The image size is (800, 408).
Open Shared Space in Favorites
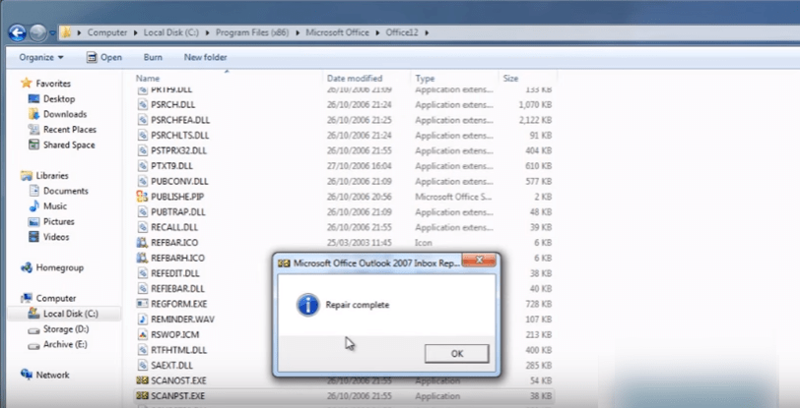62,145
